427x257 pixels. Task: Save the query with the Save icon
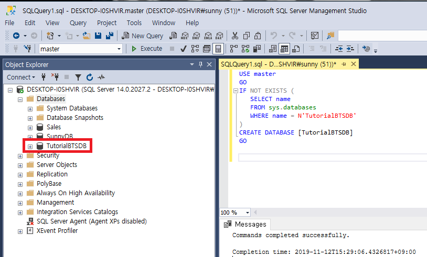click(98, 36)
